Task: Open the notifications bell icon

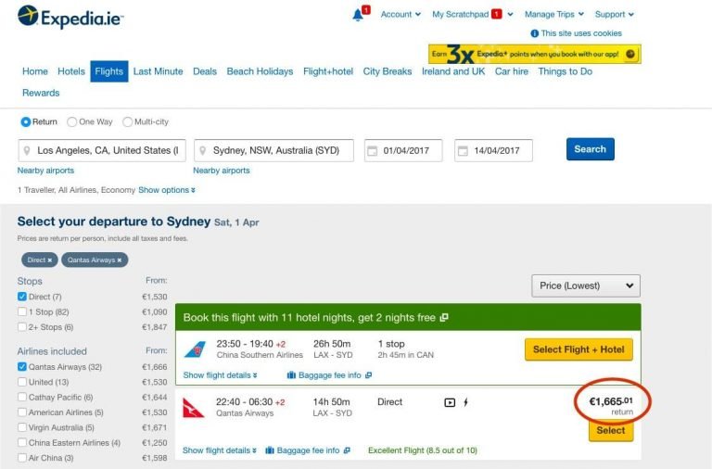Action: coord(358,15)
